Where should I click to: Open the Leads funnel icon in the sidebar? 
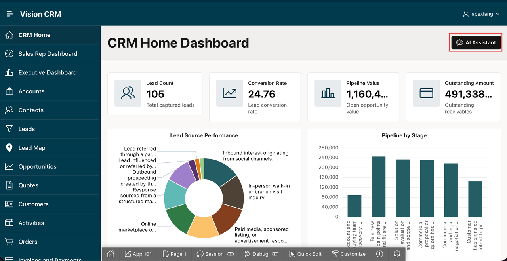9,129
